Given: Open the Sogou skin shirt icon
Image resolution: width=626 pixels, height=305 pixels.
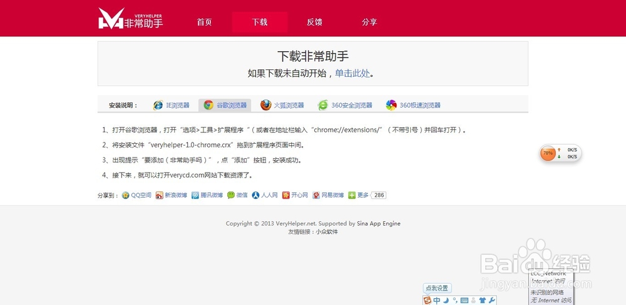Looking at the screenshot, I should tap(482, 300).
